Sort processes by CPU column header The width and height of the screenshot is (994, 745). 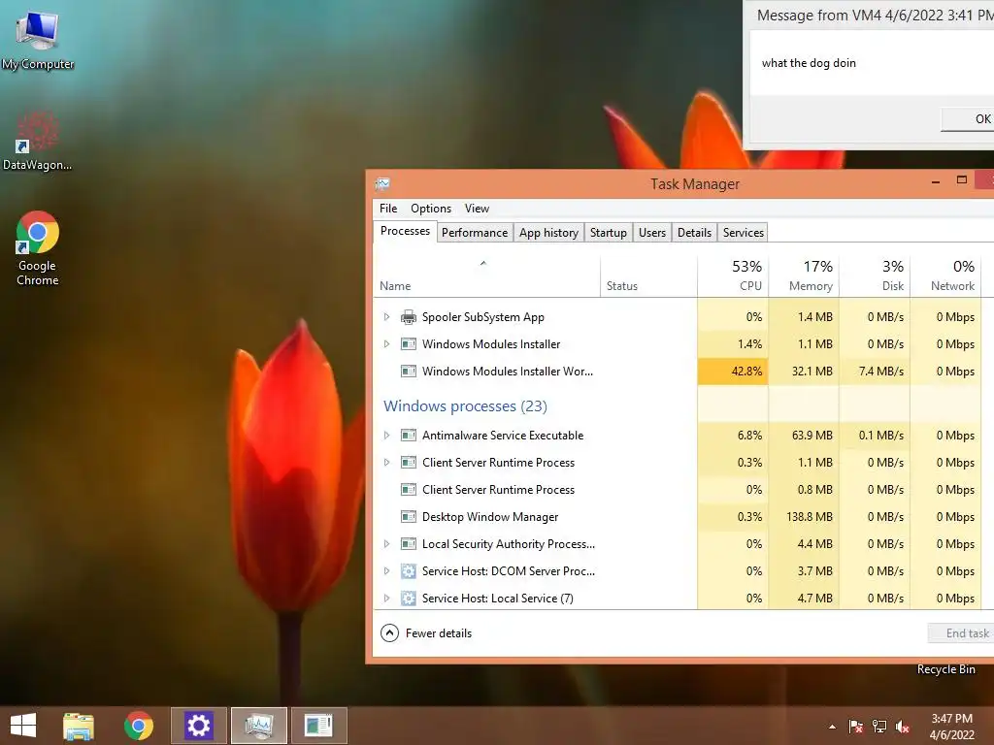[x=733, y=276]
